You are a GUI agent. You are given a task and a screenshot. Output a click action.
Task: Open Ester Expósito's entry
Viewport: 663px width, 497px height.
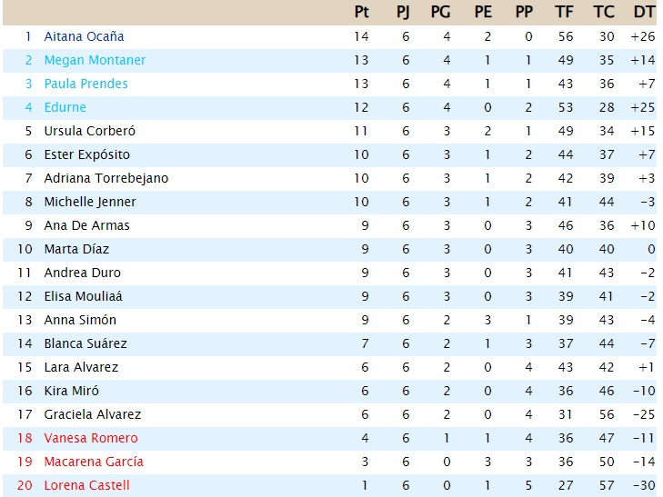86,154
